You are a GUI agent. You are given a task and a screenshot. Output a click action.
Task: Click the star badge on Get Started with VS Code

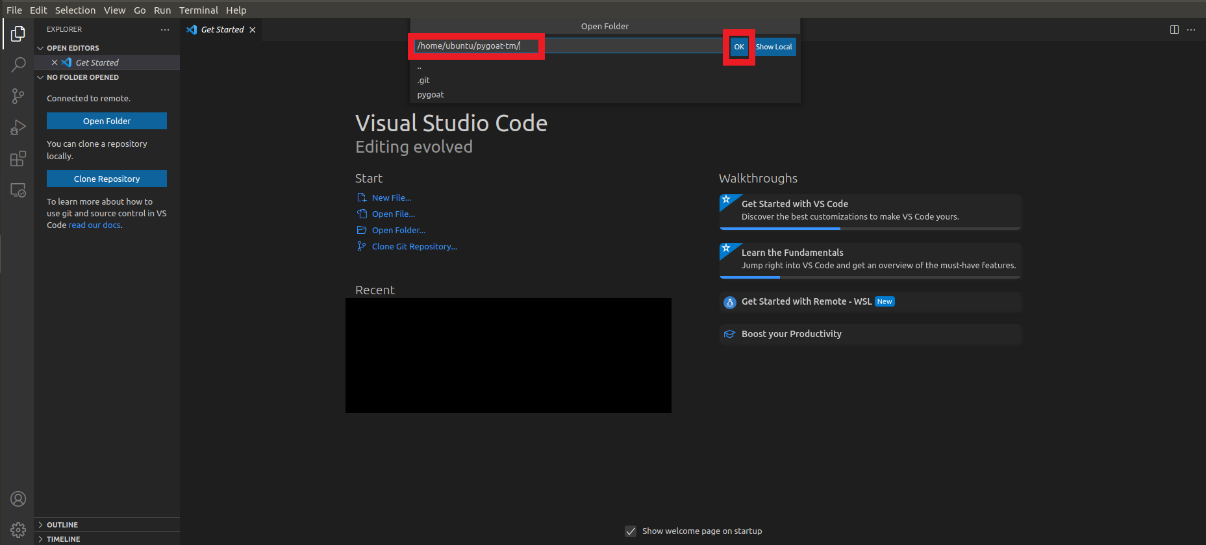[x=727, y=199]
